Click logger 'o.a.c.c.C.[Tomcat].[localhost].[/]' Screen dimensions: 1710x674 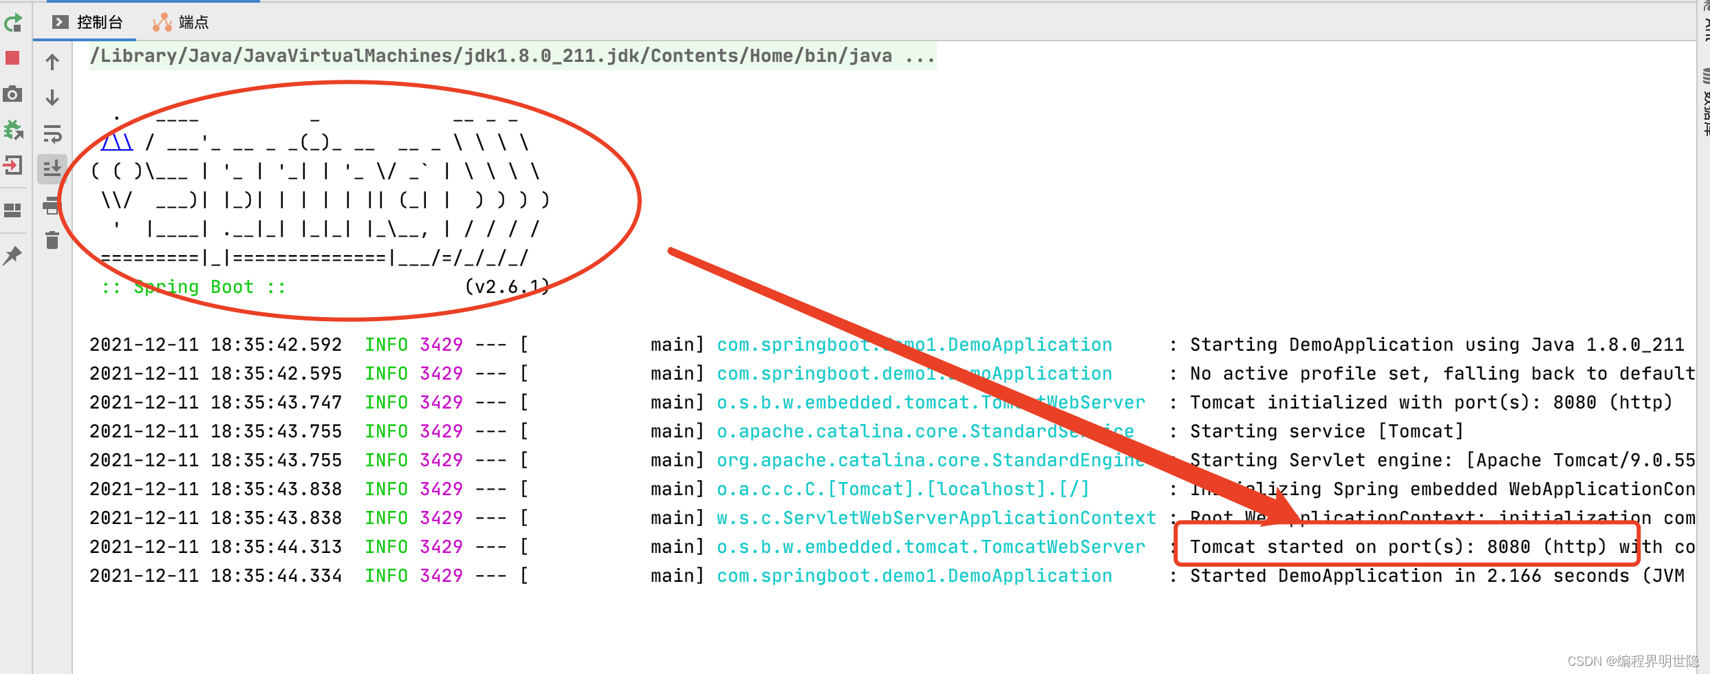click(903, 489)
